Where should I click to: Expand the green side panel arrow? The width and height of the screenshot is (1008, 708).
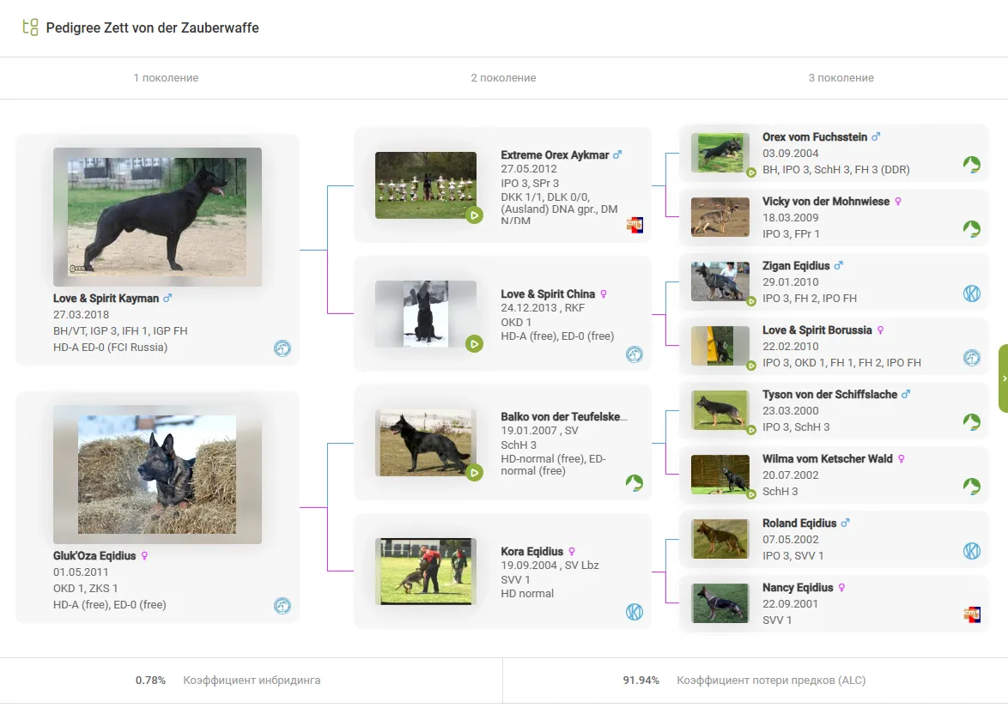click(x=1003, y=378)
